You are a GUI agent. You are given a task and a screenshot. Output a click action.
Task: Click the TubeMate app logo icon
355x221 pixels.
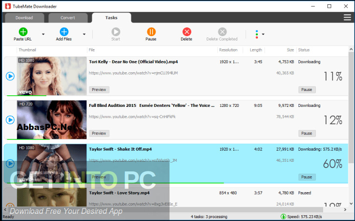(x=8, y=6)
